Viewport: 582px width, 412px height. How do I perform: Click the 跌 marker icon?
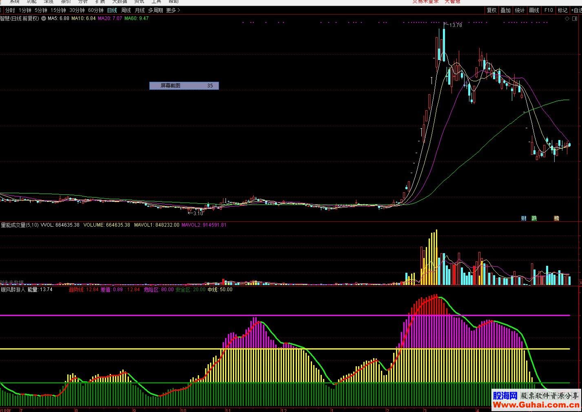(534, 218)
